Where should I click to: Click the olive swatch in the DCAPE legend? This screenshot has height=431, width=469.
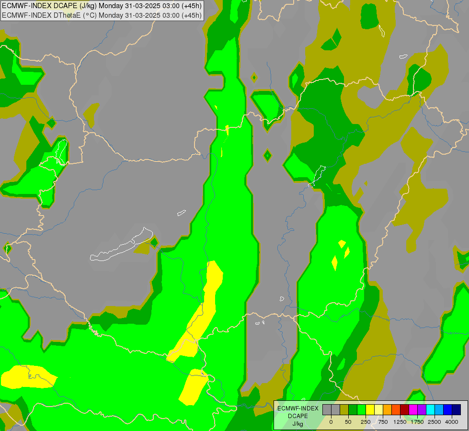click(344, 409)
